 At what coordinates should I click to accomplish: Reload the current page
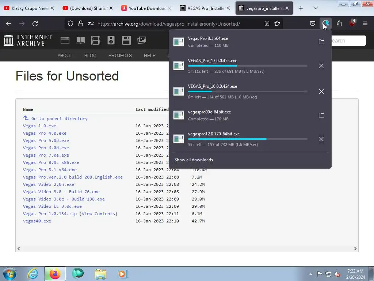[x=35, y=24]
